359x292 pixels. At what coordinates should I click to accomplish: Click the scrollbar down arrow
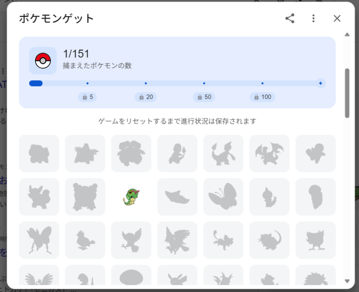click(x=347, y=281)
